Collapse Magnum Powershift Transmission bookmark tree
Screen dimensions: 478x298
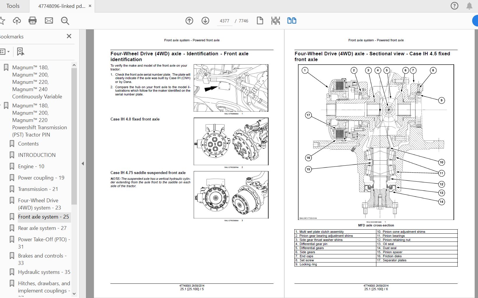pyautogui.click(x=1, y=106)
